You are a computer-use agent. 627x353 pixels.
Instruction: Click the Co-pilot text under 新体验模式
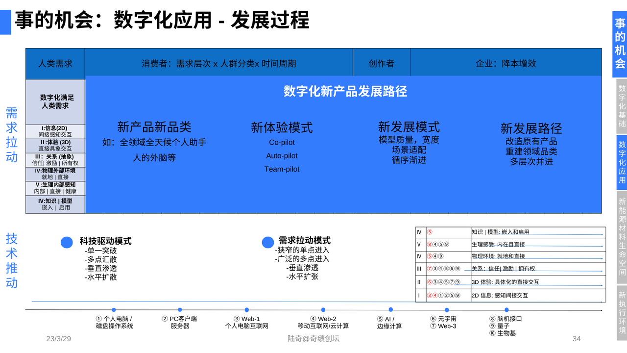coord(282,143)
